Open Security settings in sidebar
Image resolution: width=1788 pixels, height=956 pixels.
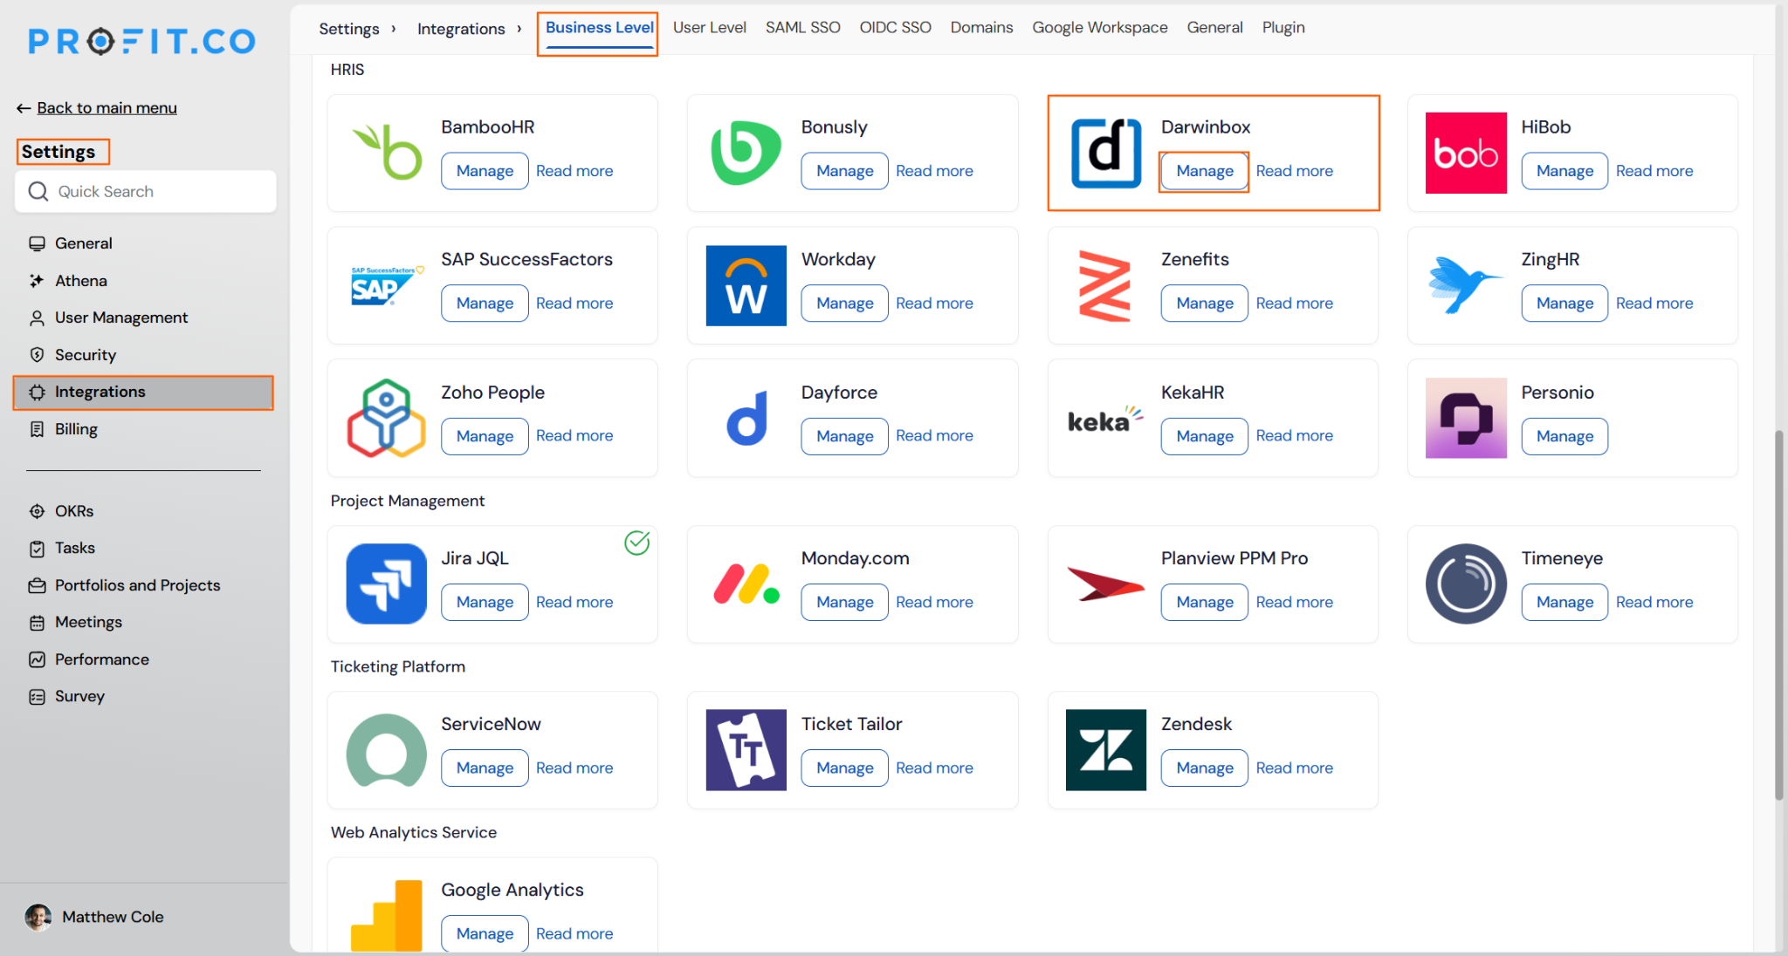click(x=85, y=355)
